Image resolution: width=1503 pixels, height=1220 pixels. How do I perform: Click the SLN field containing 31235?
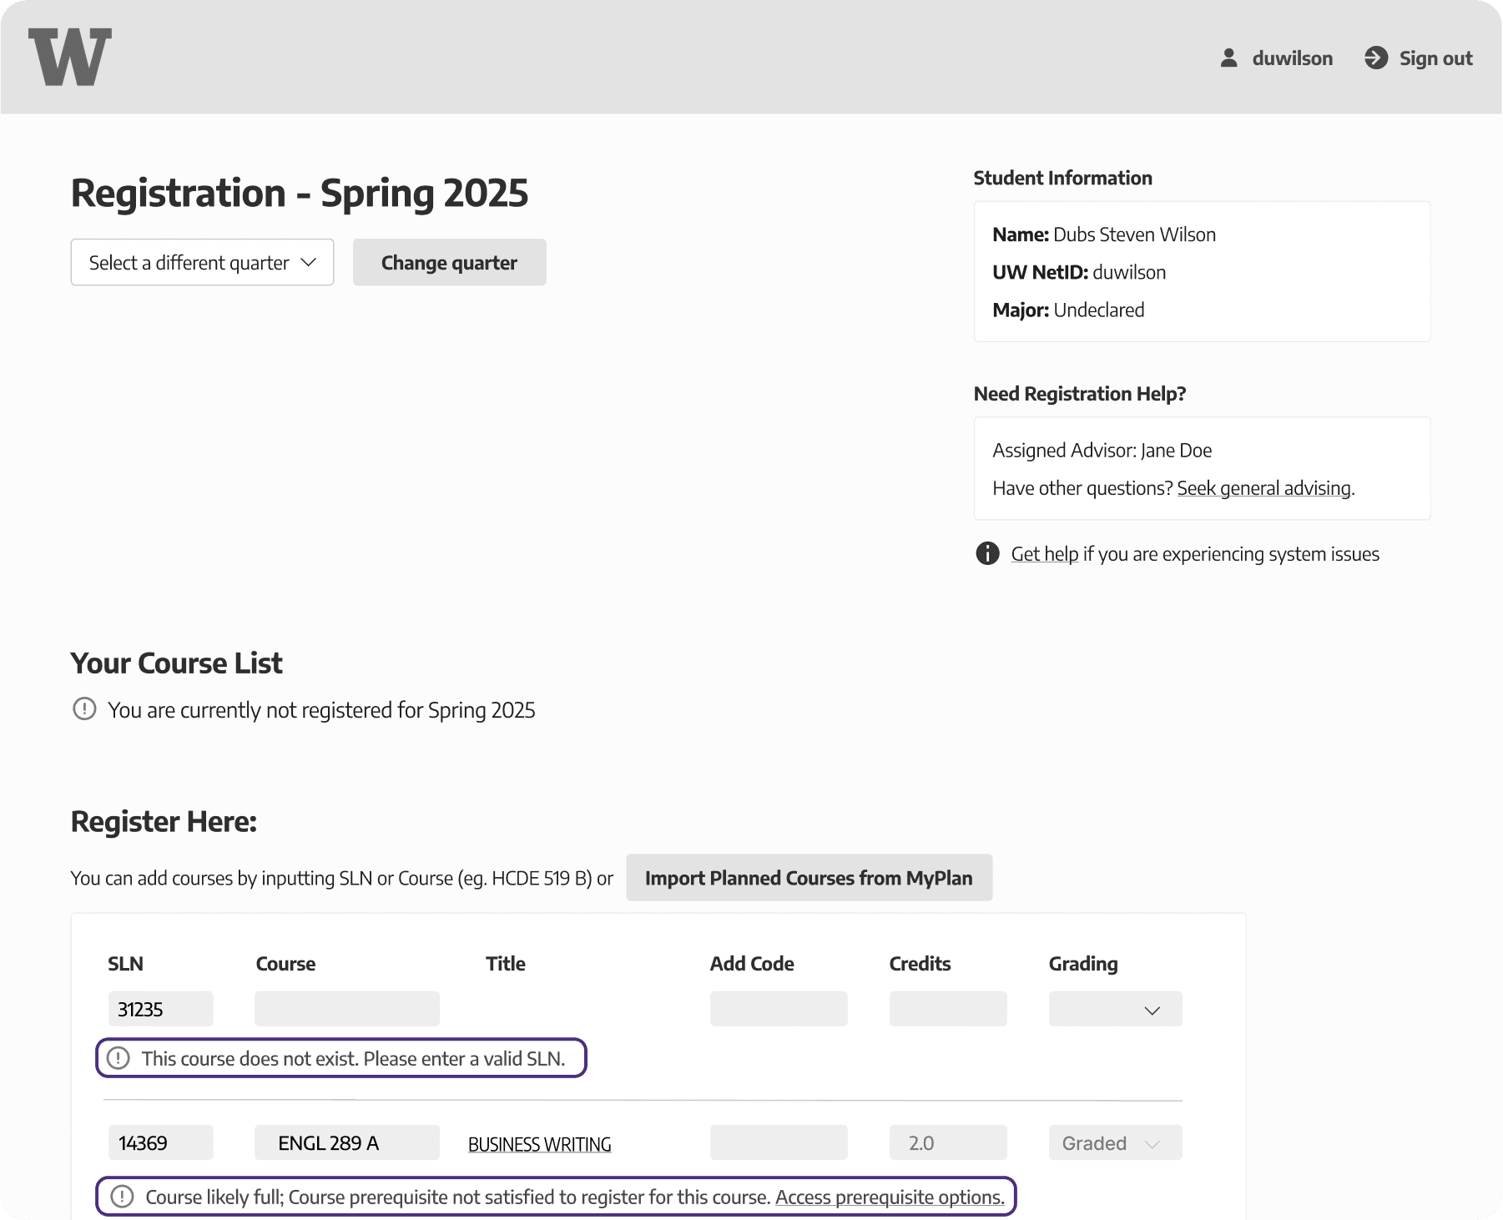(x=161, y=1009)
